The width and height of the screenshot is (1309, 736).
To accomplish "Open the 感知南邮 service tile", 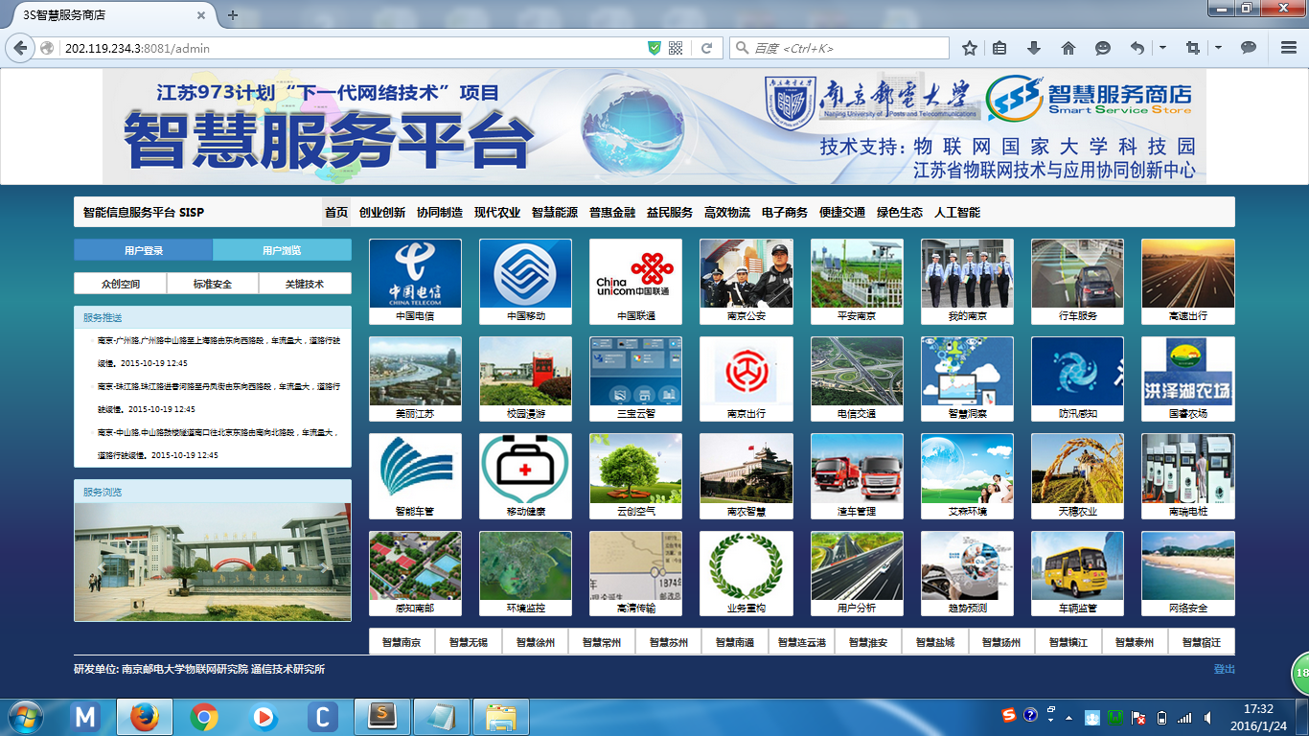I will [415, 574].
